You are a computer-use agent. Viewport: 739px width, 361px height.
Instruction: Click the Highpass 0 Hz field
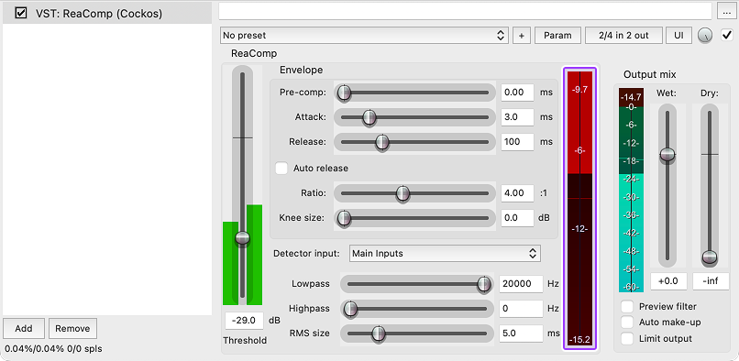point(521,309)
